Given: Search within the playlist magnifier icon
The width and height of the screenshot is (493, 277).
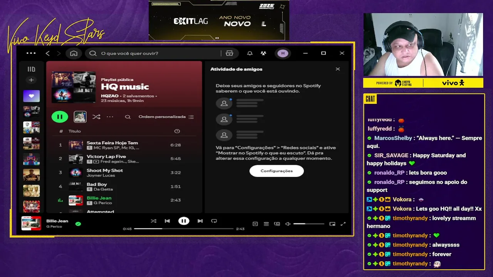Looking at the screenshot, I should coord(128,117).
